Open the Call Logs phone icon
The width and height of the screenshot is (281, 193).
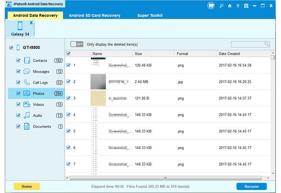click(x=27, y=82)
